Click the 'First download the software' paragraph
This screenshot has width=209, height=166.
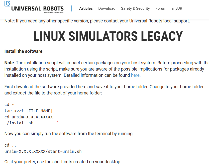click(x=104, y=90)
